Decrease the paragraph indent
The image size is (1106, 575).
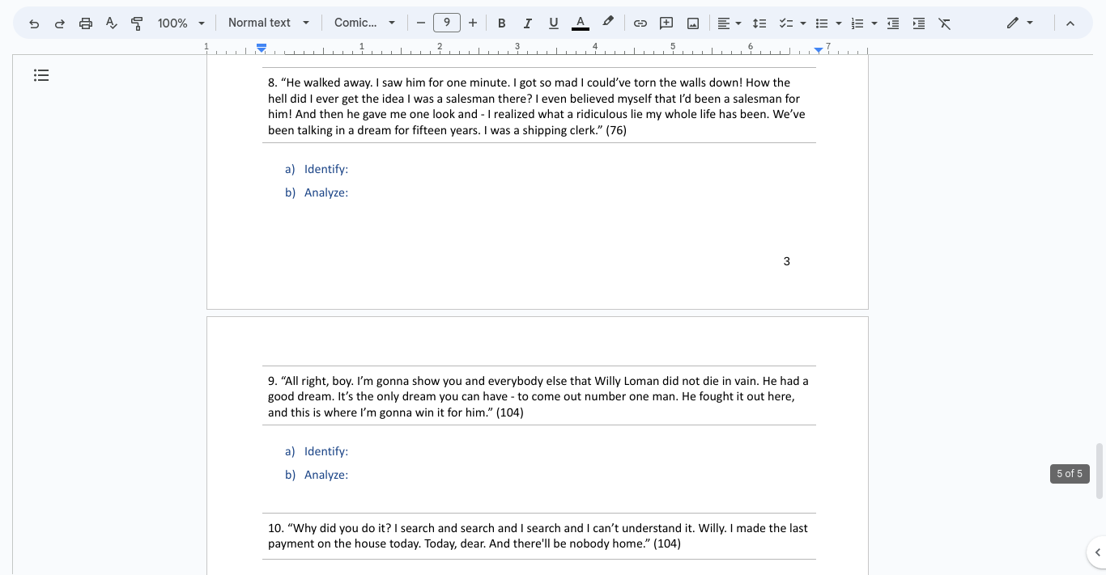893,23
